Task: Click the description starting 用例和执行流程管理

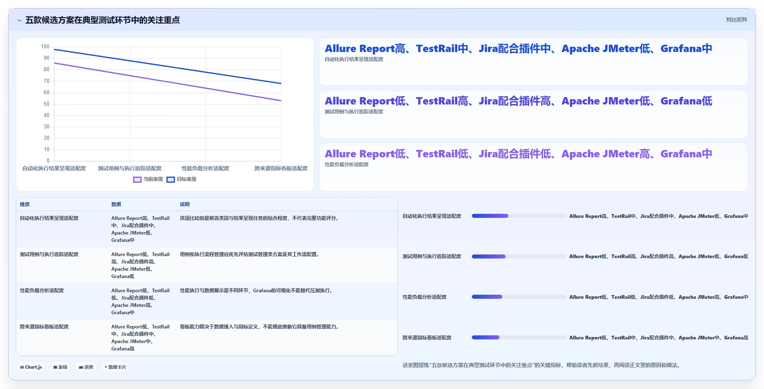Action: 250,254
